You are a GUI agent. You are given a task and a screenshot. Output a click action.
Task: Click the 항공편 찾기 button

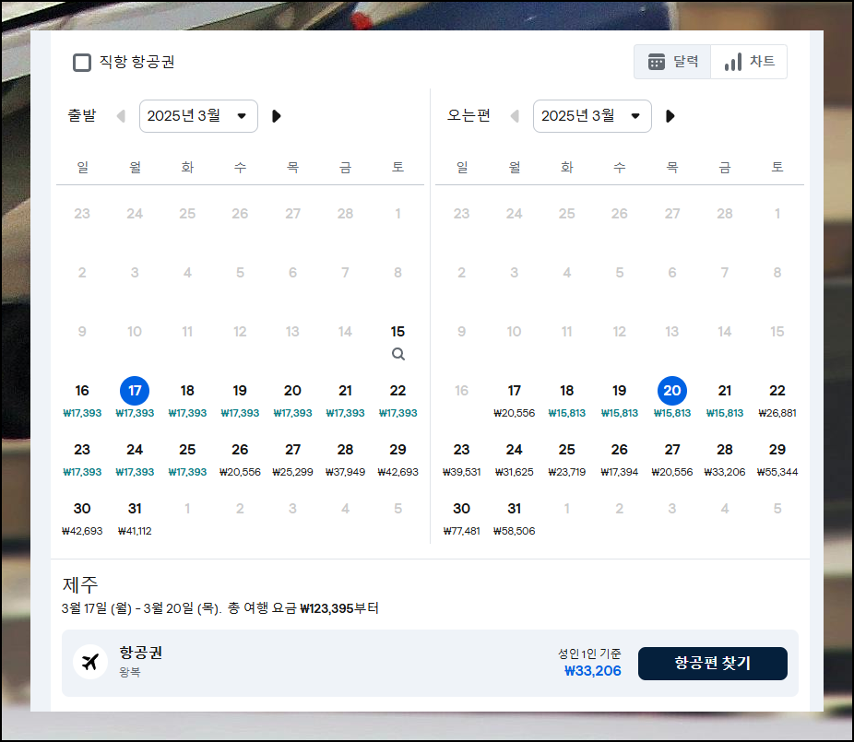712,663
